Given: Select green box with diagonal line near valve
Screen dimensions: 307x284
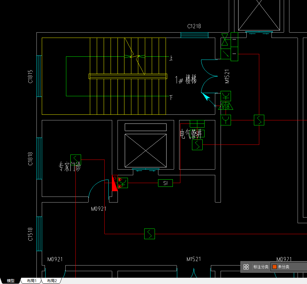Looking at the screenshot, I should pyautogui.click(x=226, y=54).
